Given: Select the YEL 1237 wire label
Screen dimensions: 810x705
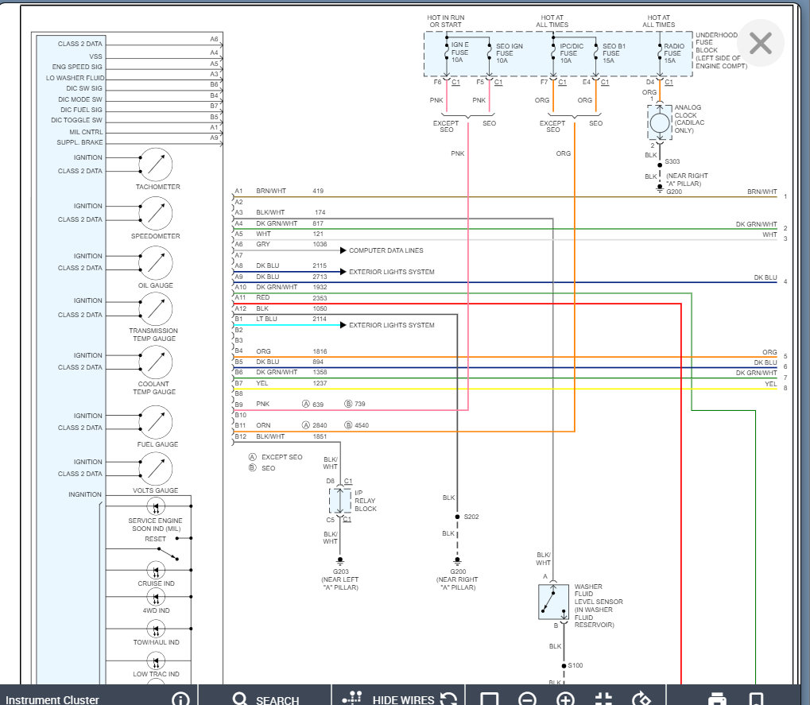Looking at the screenshot, I should (x=292, y=383).
